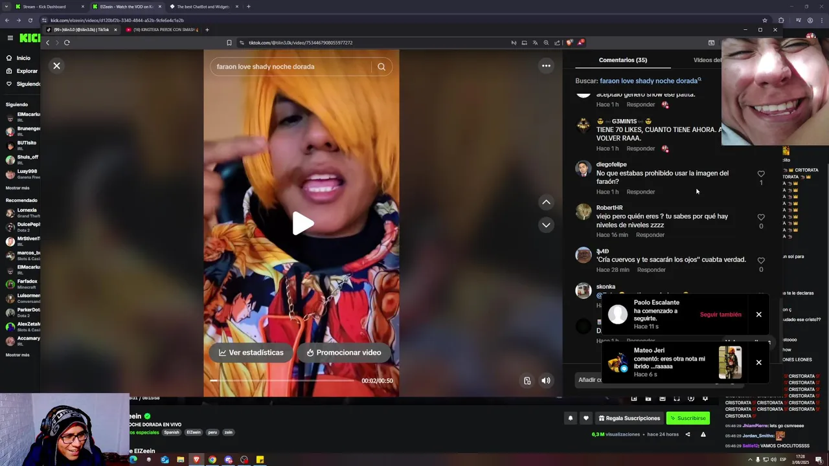Report the stream with warning triangle icon
The image size is (829, 466).
click(x=703, y=434)
